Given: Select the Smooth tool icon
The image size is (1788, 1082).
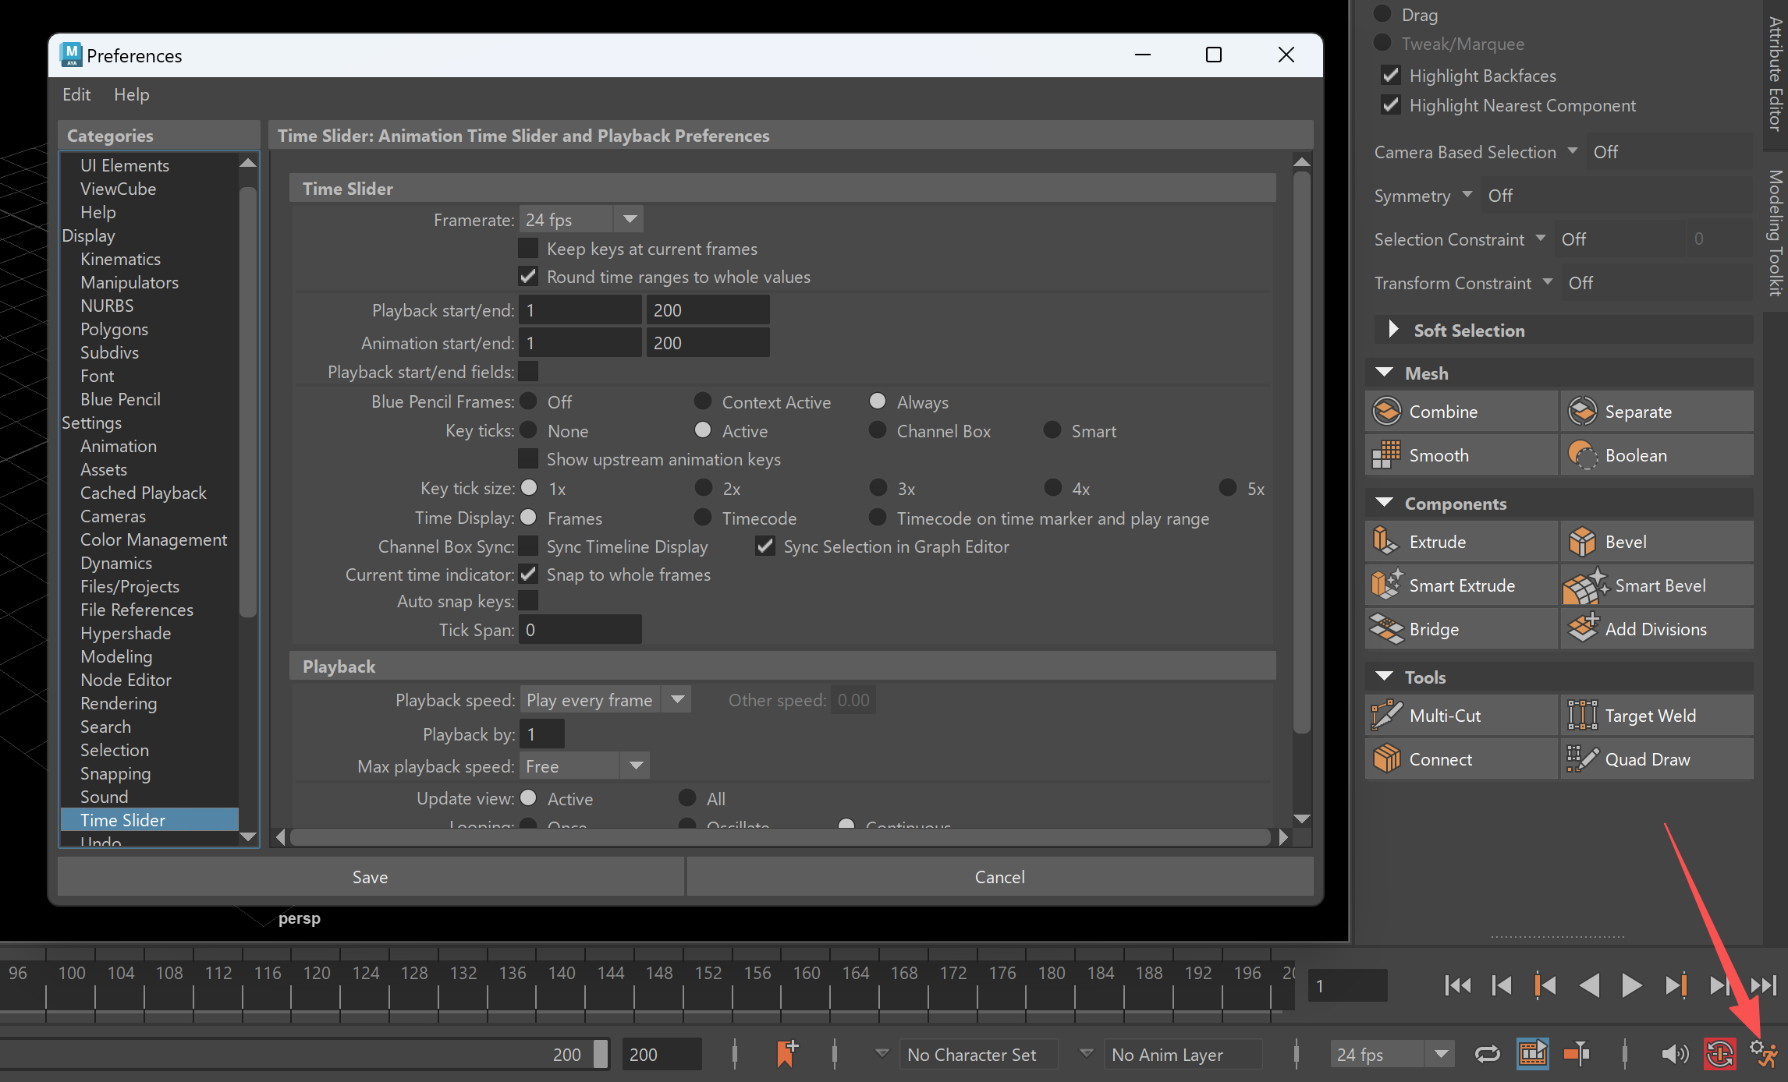Looking at the screenshot, I should pyautogui.click(x=1387, y=455).
